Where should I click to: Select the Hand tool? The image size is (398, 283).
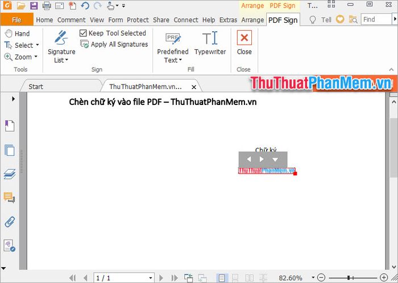(17, 33)
